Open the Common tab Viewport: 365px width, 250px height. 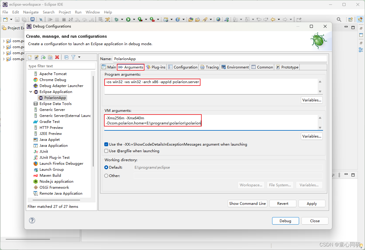(x=262, y=67)
